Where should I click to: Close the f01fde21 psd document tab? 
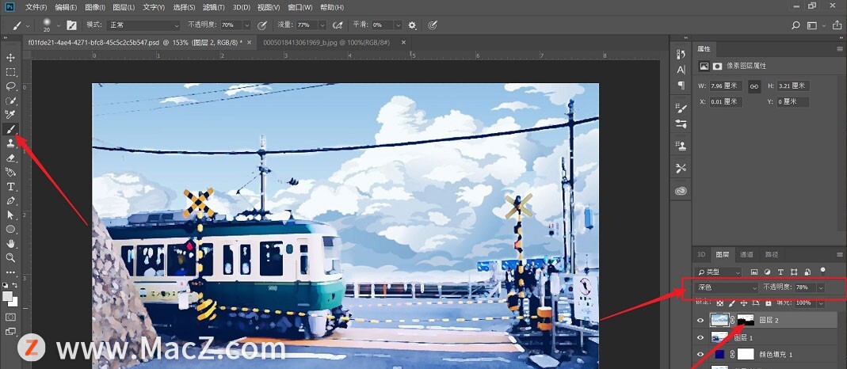coord(248,41)
